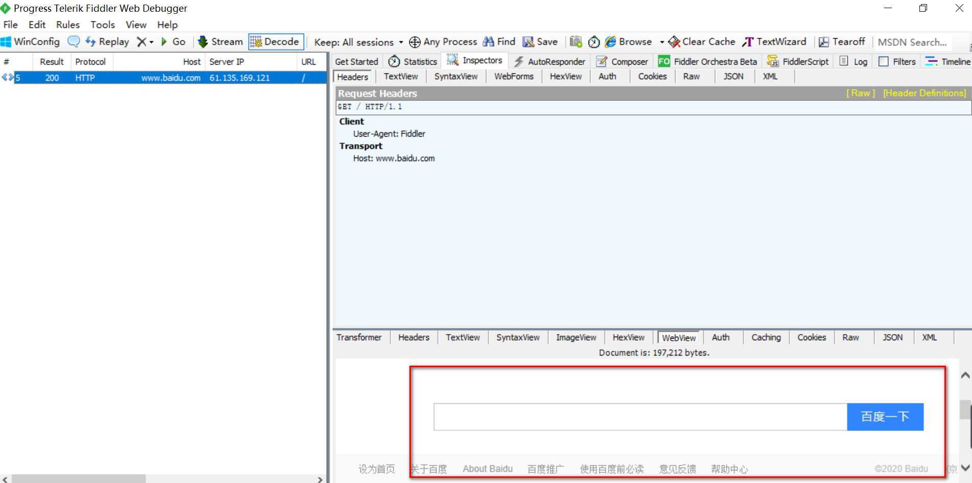Open request WebForms tab
Image resolution: width=972 pixels, height=483 pixels.
[x=514, y=77]
